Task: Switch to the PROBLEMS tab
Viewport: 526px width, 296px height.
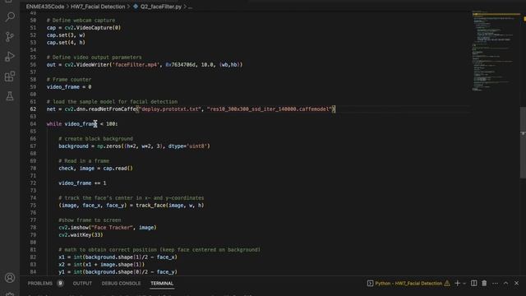Action: 40,283
